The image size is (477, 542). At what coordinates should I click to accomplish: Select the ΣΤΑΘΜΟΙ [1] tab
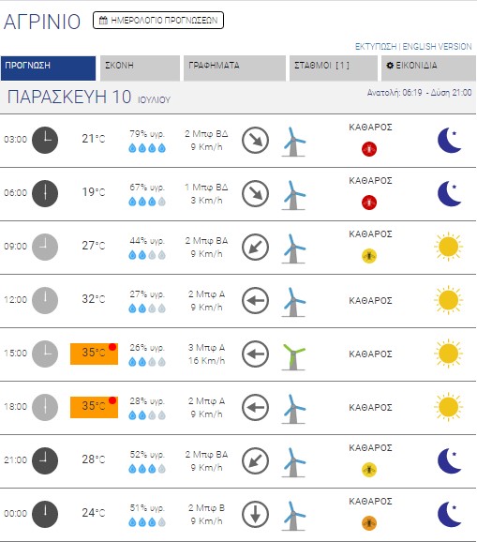(334, 68)
